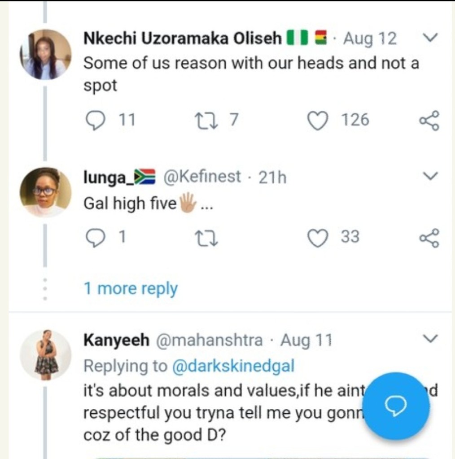The image size is (455, 459).
Task: Share Nkechi's tweet
Action: 429,121
